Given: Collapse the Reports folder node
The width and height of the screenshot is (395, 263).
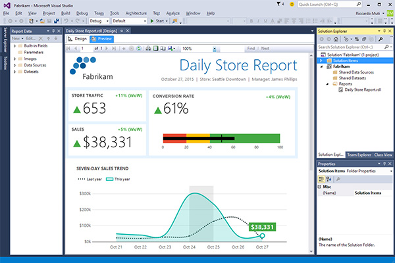Looking at the screenshot, I should (327, 84).
